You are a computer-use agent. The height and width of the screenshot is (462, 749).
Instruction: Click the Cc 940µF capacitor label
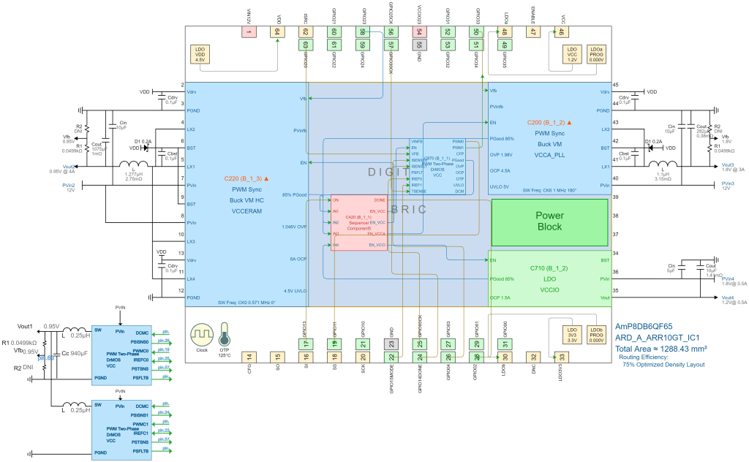pyautogui.click(x=75, y=353)
